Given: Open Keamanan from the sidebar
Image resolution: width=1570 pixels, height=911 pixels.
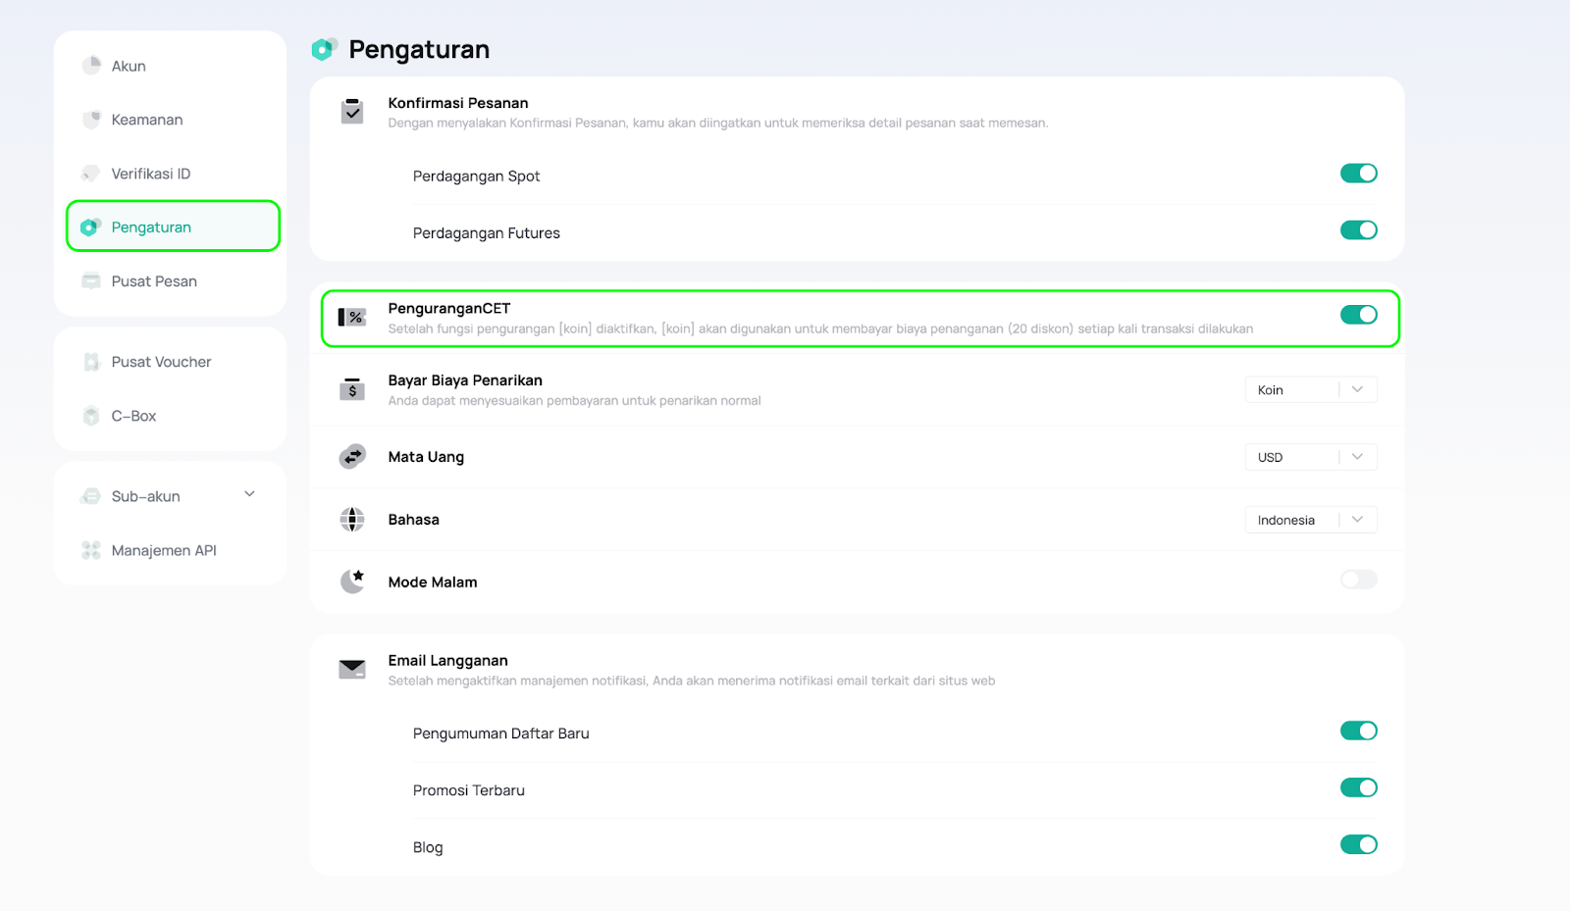Looking at the screenshot, I should (147, 120).
